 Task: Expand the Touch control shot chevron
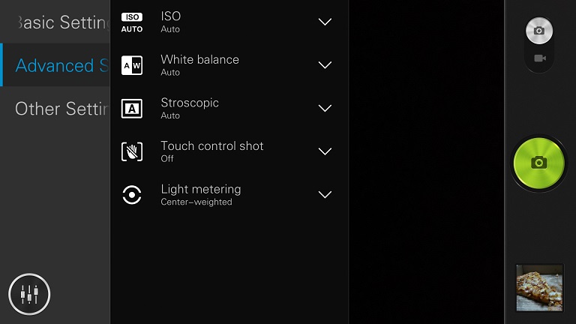click(x=325, y=151)
